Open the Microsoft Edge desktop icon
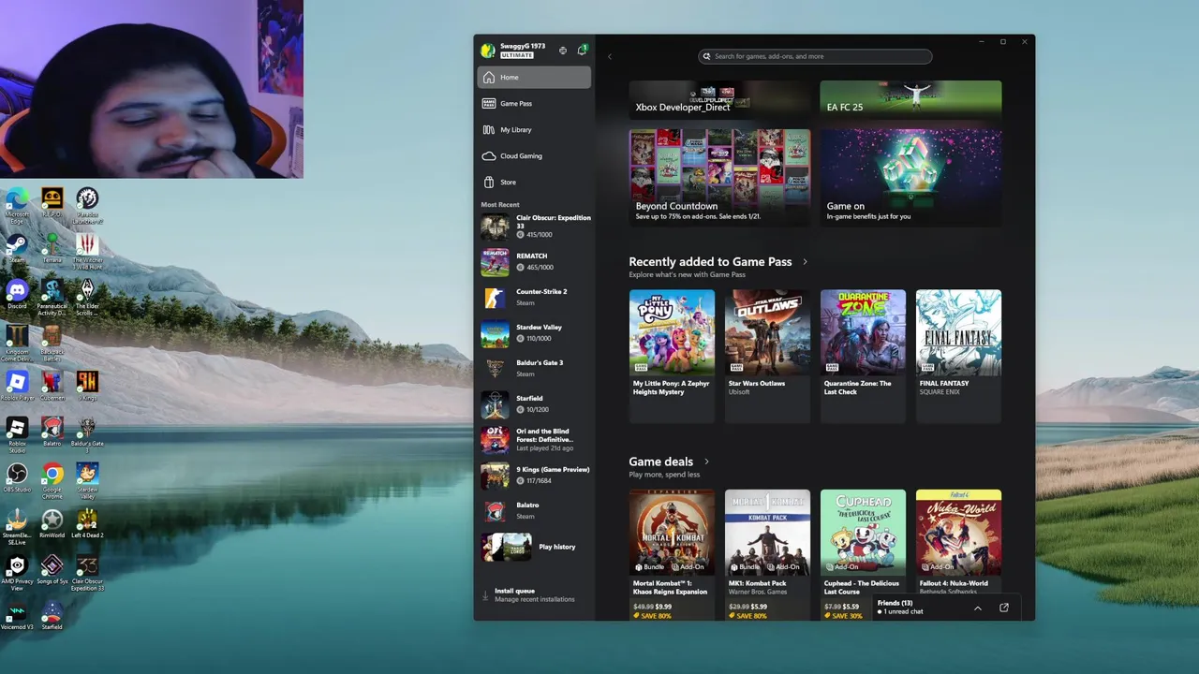 pos(17,205)
